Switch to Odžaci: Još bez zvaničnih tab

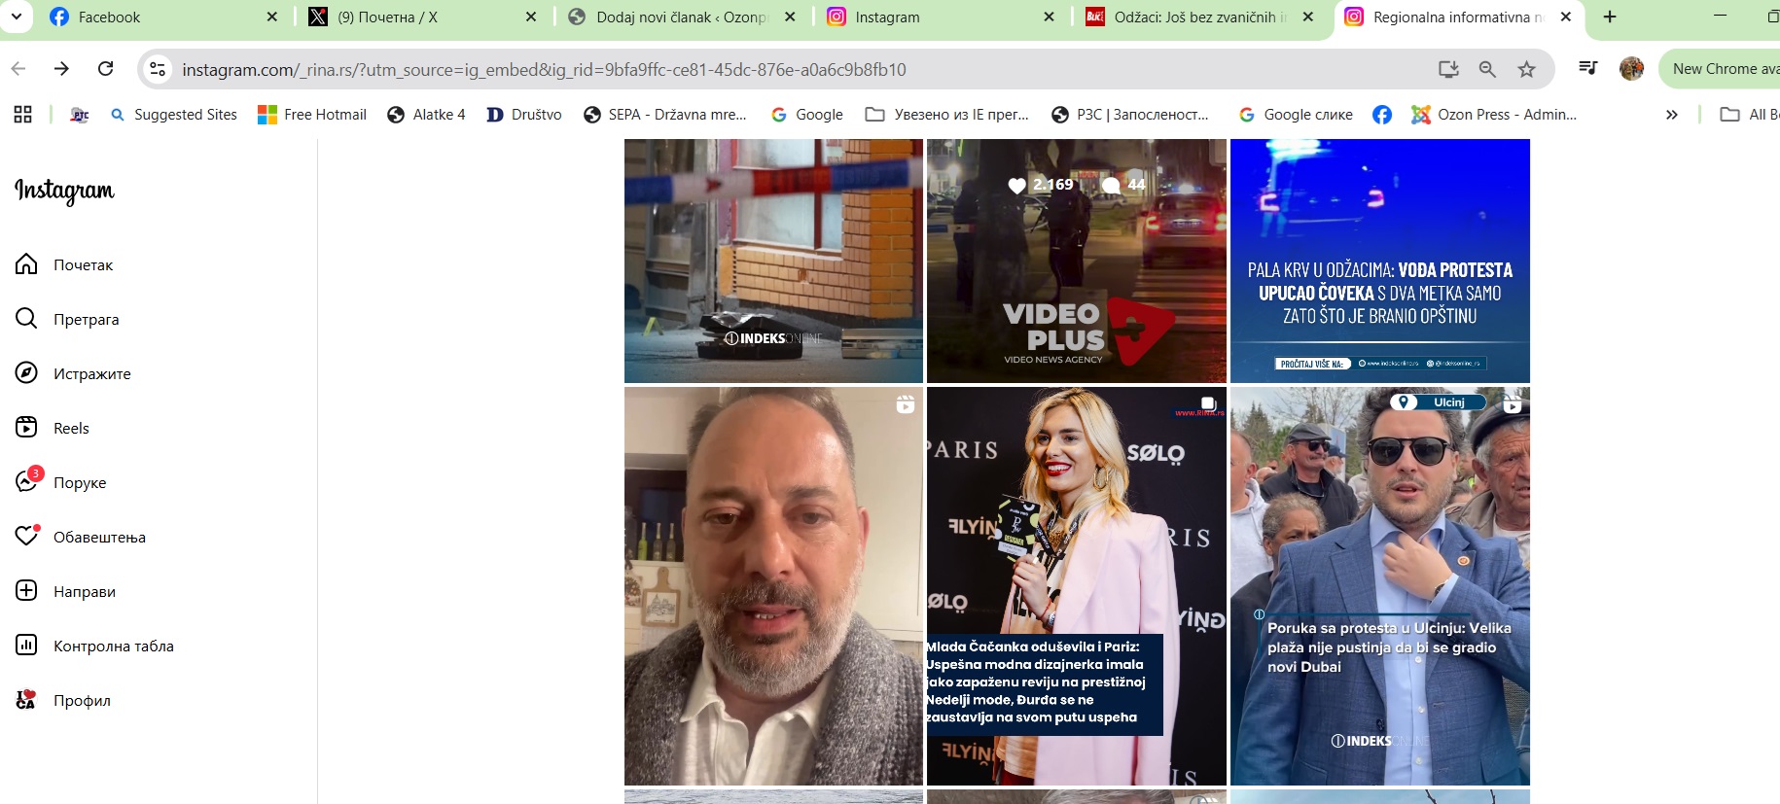[1200, 17]
